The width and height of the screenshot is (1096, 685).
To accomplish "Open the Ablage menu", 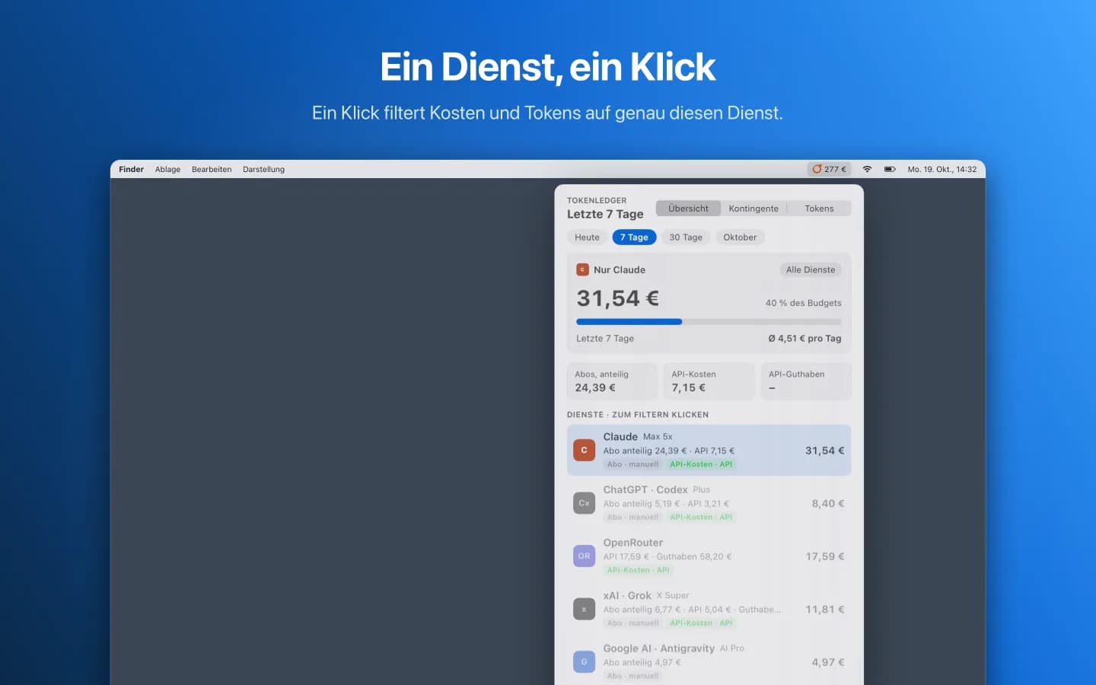I will 167,169.
